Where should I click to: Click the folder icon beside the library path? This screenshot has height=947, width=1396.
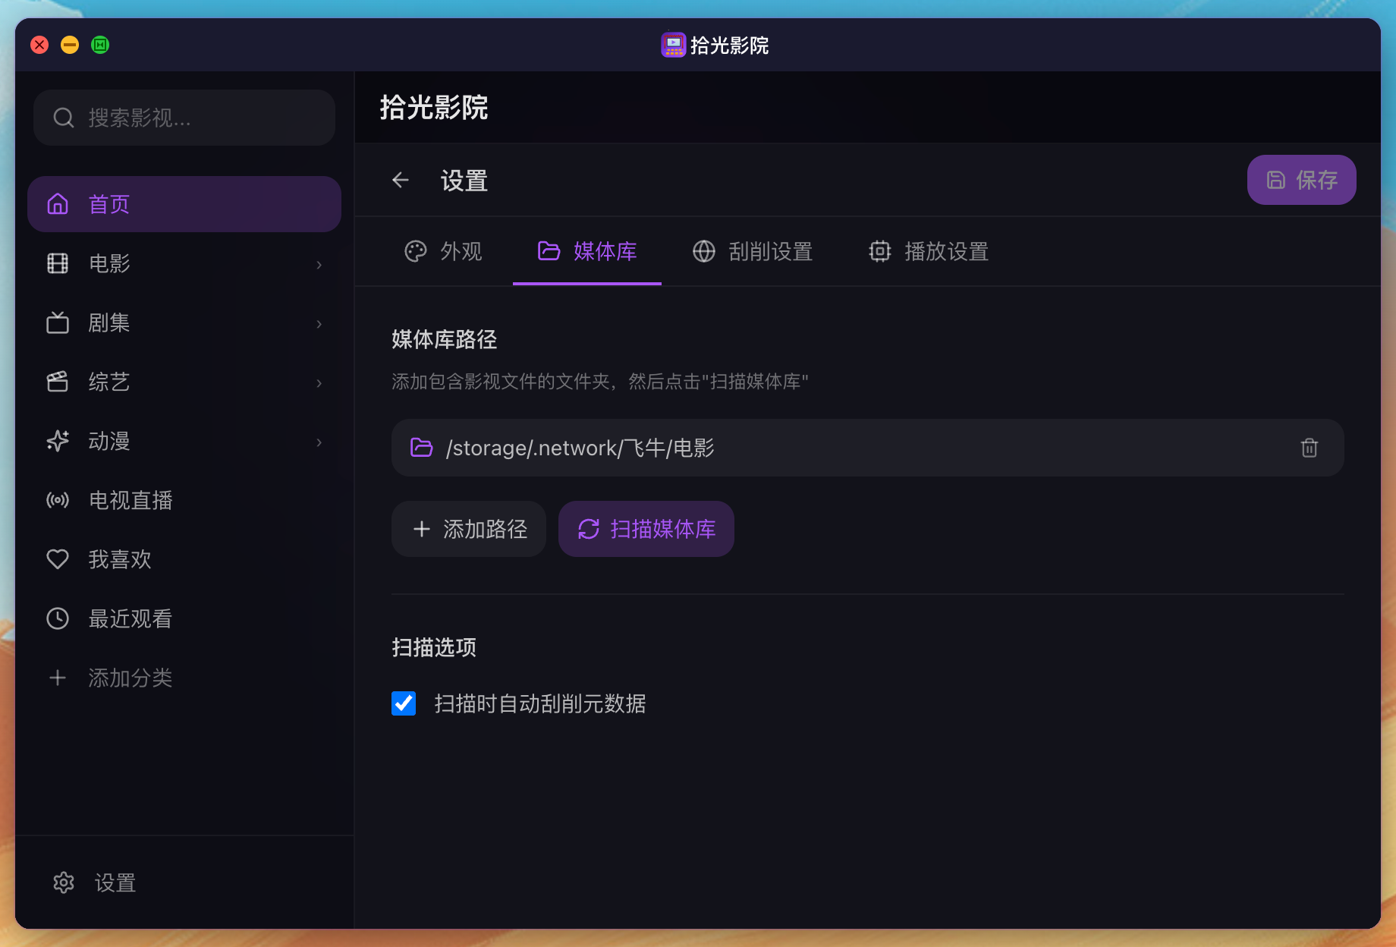coord(421,448)
